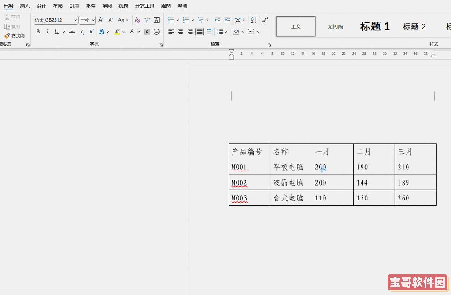Expand borders dropdown arrow
The height and width of the screenshot is (295, 451).
click(258, 32)
